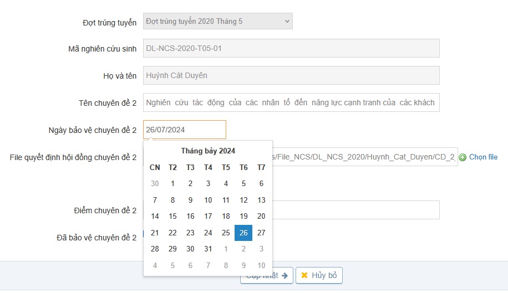This screenshot has width=508, height=293.
Task: Select the highlighted date 26 in the calendar
Action: pyautogui.click(x=243, y=233)
